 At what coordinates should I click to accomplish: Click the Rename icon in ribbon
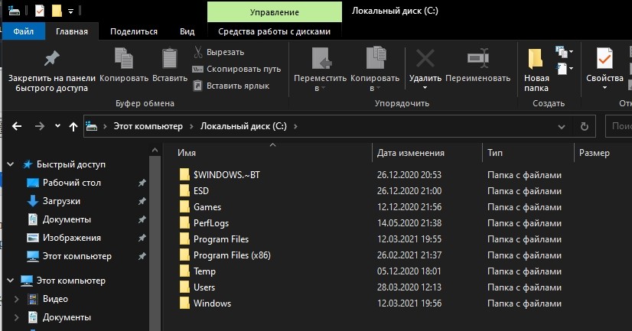coord(477,59)
